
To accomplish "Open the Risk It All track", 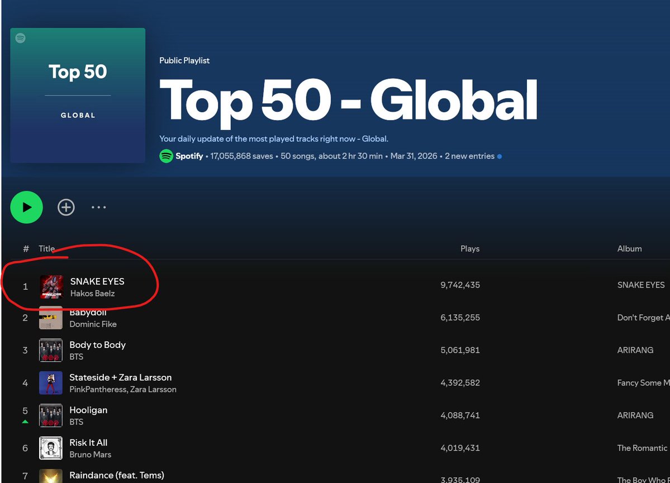I will pyautogui.click(x=88, y=443).
